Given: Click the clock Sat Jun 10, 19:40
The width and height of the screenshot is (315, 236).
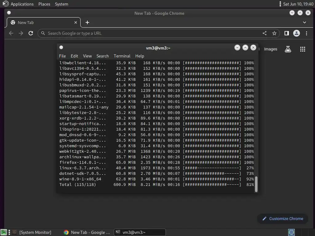Looking at the screenshot, I should coord(298,4).
